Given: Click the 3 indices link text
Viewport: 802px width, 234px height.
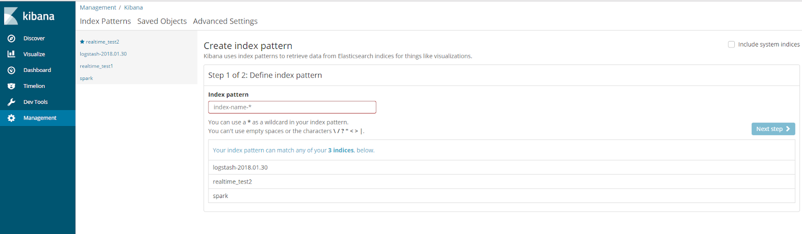Looking at the screenshot, I should 341,150.
